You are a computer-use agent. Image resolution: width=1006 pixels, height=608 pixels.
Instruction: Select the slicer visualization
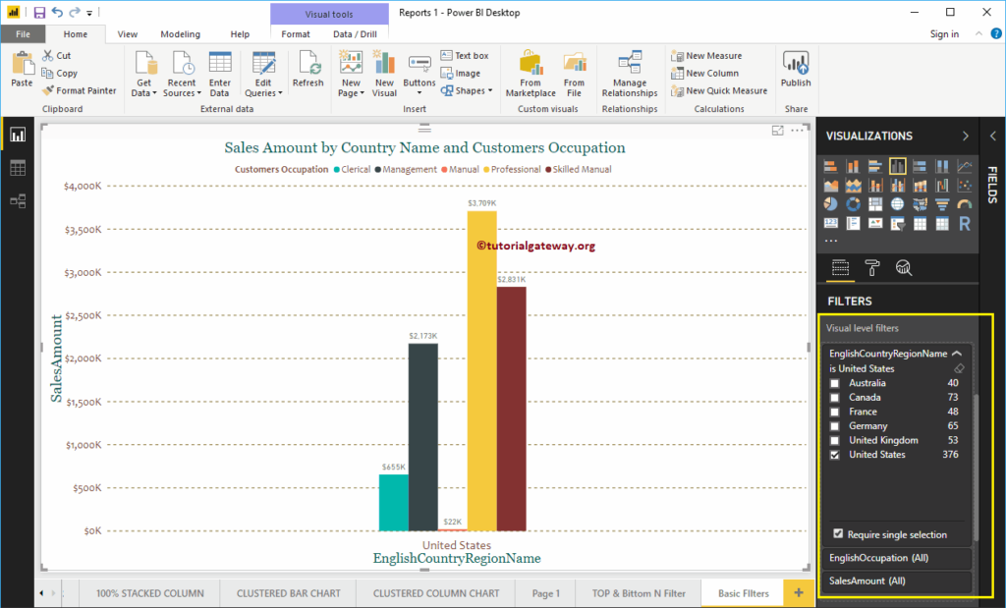(898, 224)
